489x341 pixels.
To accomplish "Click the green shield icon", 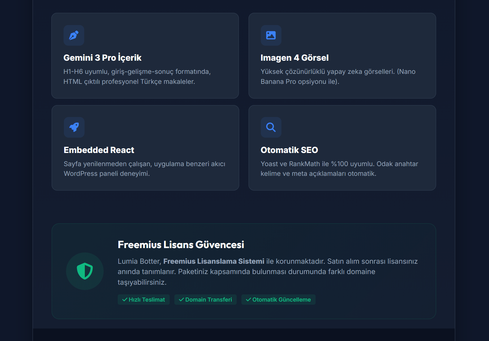I will pos(85,271).
